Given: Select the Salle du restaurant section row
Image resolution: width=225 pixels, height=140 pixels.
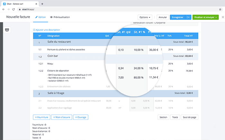Looking at the screenshot, I should coord(115,42).
